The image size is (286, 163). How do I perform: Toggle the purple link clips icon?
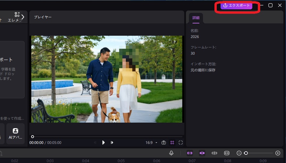[190, 153]
